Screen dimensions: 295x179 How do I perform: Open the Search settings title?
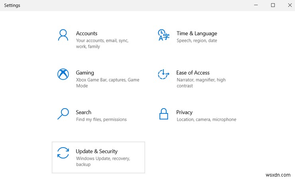(x=83, y=112)
